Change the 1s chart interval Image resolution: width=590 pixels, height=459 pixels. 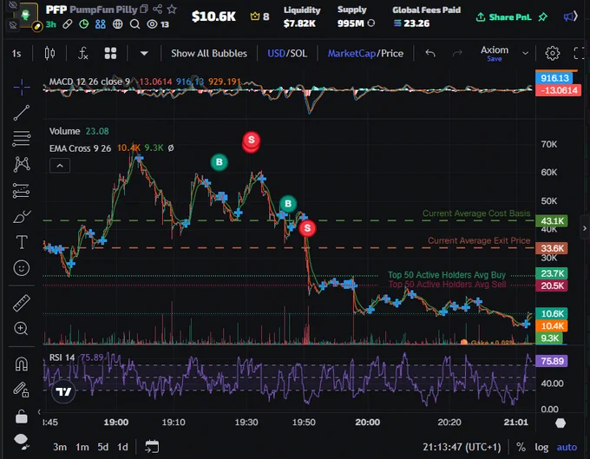(x=16, y=54)
